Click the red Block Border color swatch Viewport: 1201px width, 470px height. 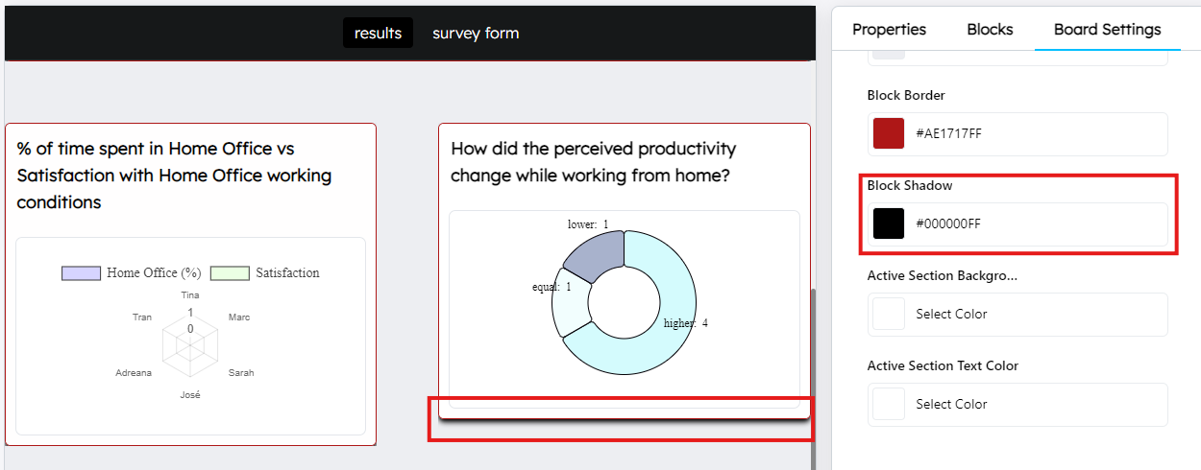[x=889, y=133]
